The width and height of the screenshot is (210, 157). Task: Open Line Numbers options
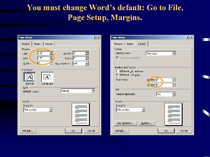coord(125,123)
